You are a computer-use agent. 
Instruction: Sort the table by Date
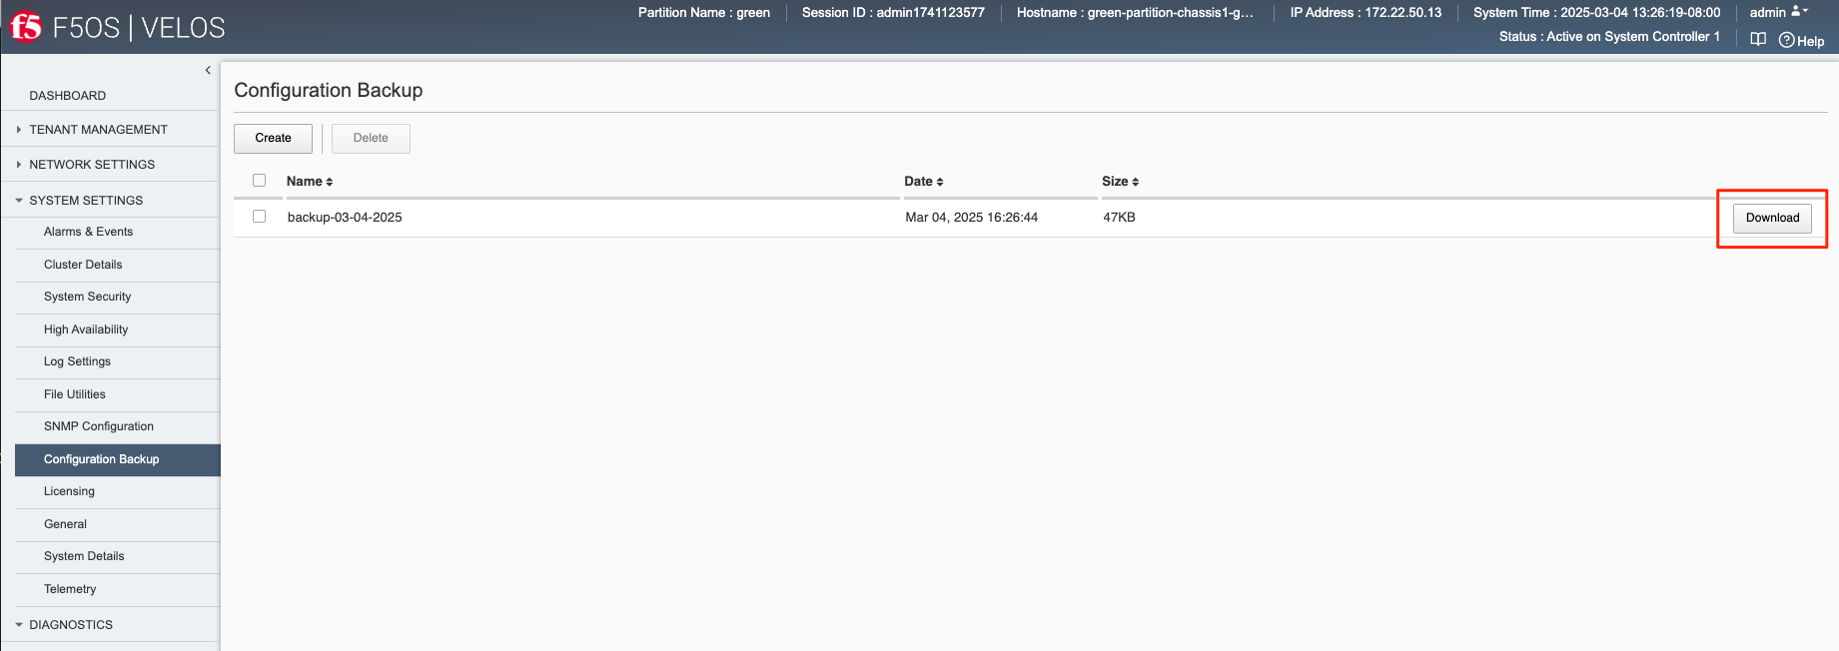tap(924, 182)
